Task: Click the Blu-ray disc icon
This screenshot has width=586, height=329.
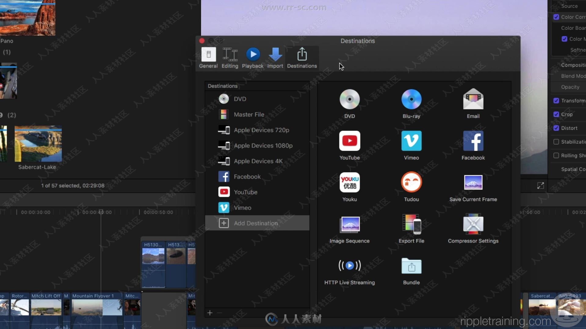Action: (411, 99)
